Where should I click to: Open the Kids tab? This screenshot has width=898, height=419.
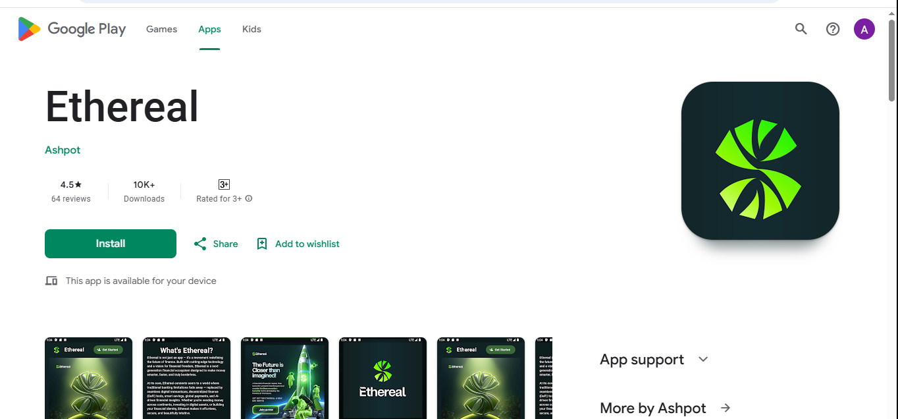coord(251,29)
